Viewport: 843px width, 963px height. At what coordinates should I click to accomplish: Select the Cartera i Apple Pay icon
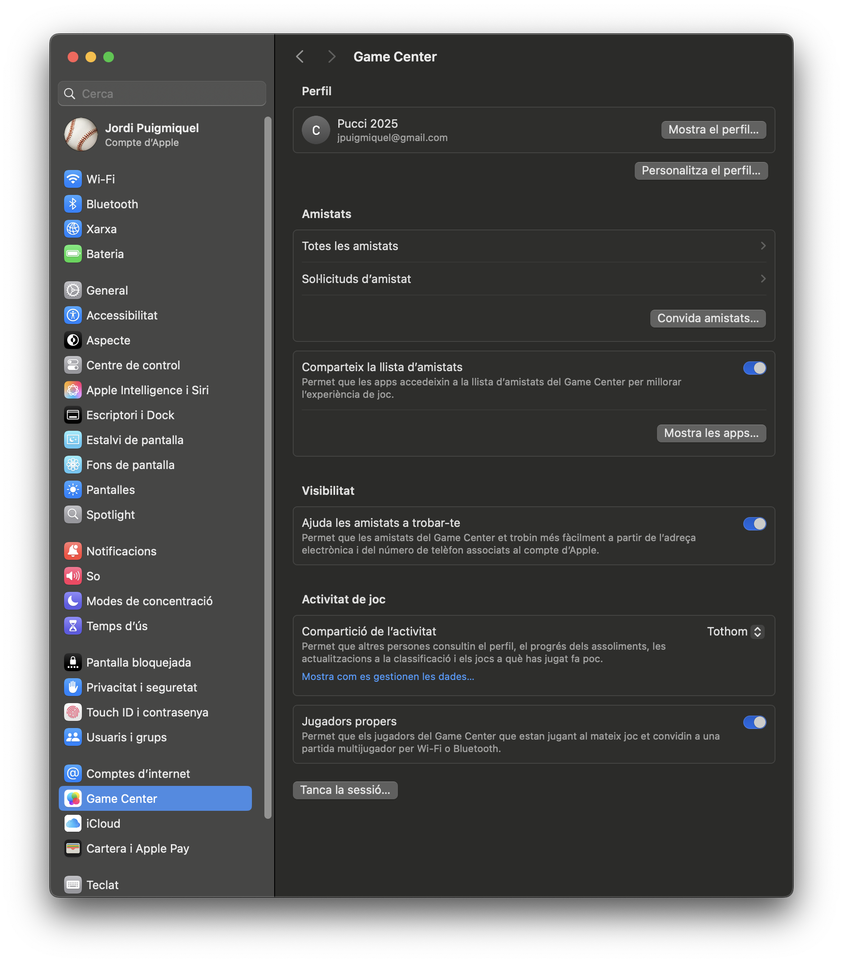coord(73,848)
